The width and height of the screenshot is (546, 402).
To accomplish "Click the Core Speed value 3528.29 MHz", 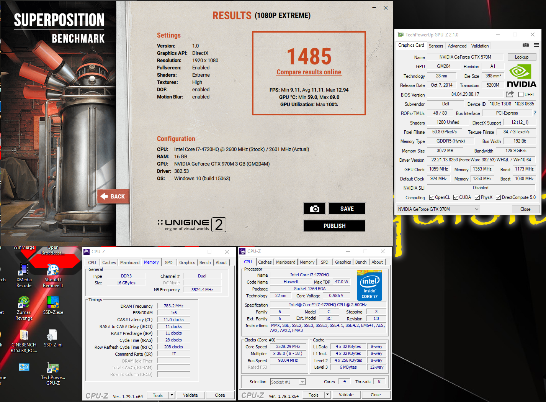I will (288, 346).
